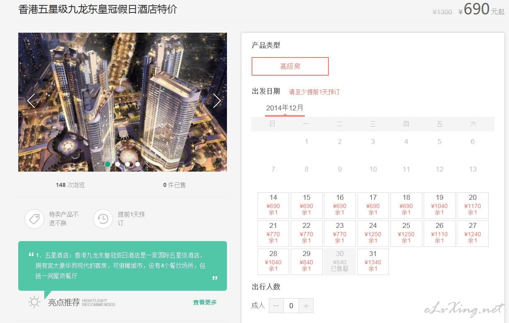Click the 148 次浏览 view count
The image size is (509, 323).
point(70,185)
